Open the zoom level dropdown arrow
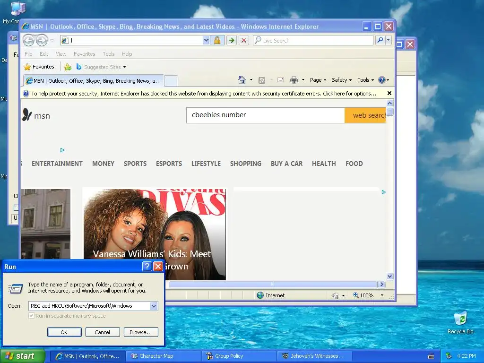Screen dimensions: 484x363 [x=382, y=295]
